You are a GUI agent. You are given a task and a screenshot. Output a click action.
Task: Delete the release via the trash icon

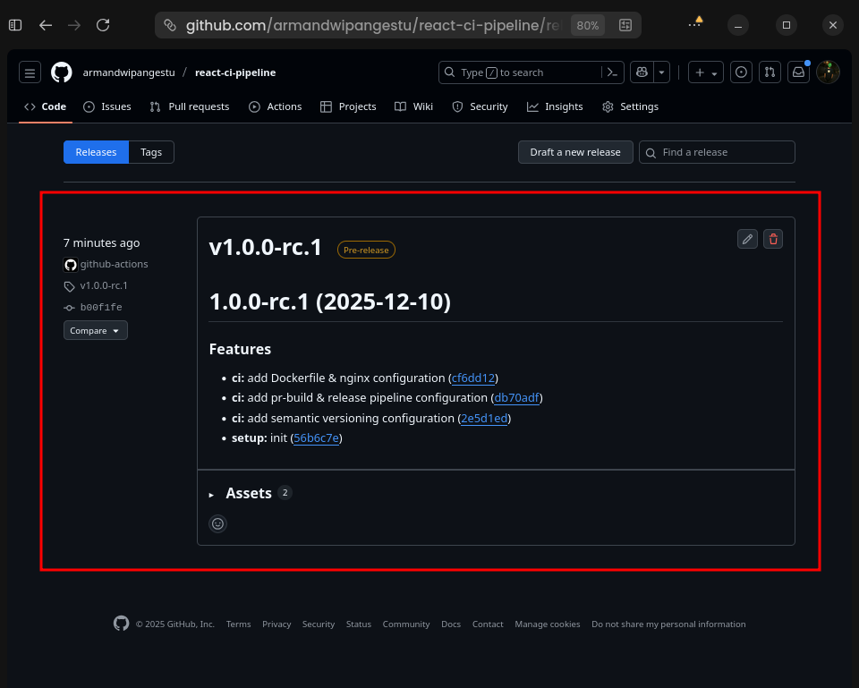(x=773, y=239)
